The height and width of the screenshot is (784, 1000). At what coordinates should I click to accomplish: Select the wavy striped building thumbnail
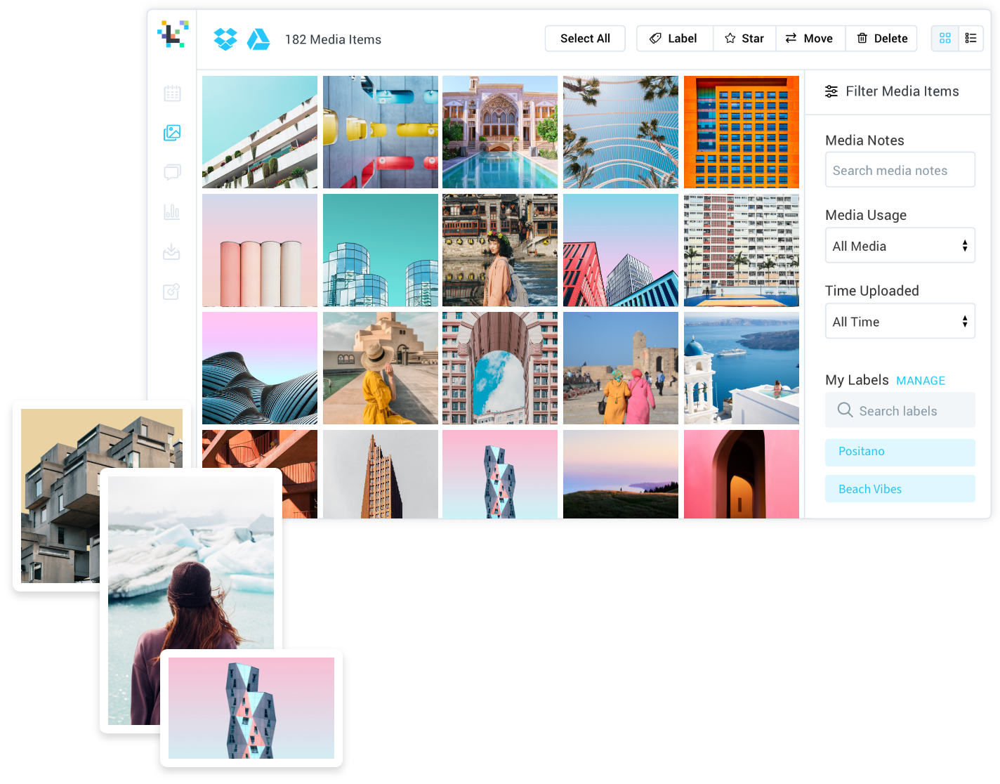click(260, 368)
